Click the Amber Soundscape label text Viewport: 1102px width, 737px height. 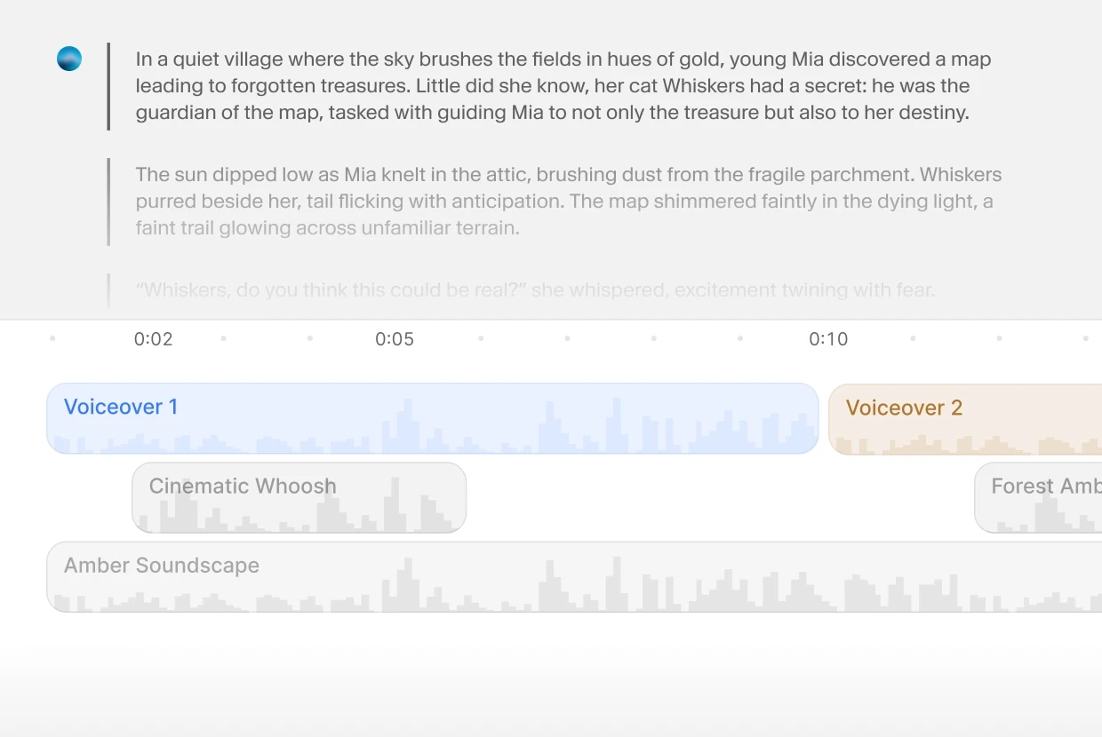point(162,566)
